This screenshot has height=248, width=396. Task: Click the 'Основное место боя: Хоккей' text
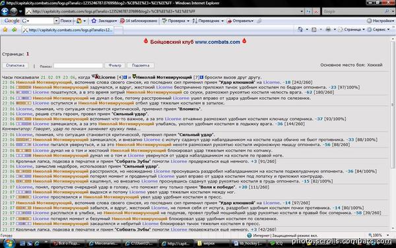pyautogui.click(x=351, y=65)
